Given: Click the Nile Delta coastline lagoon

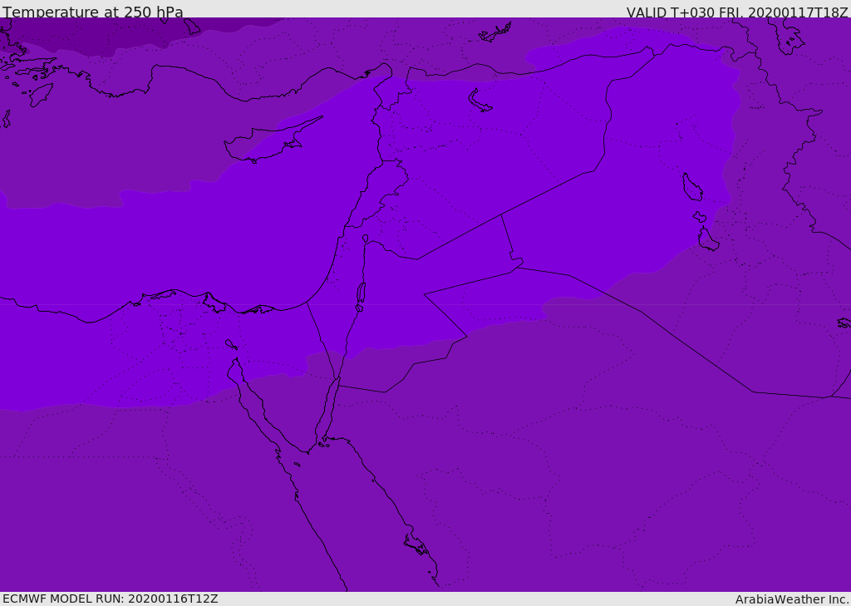Looking at the screenshot, I should (x=214, y=303).
